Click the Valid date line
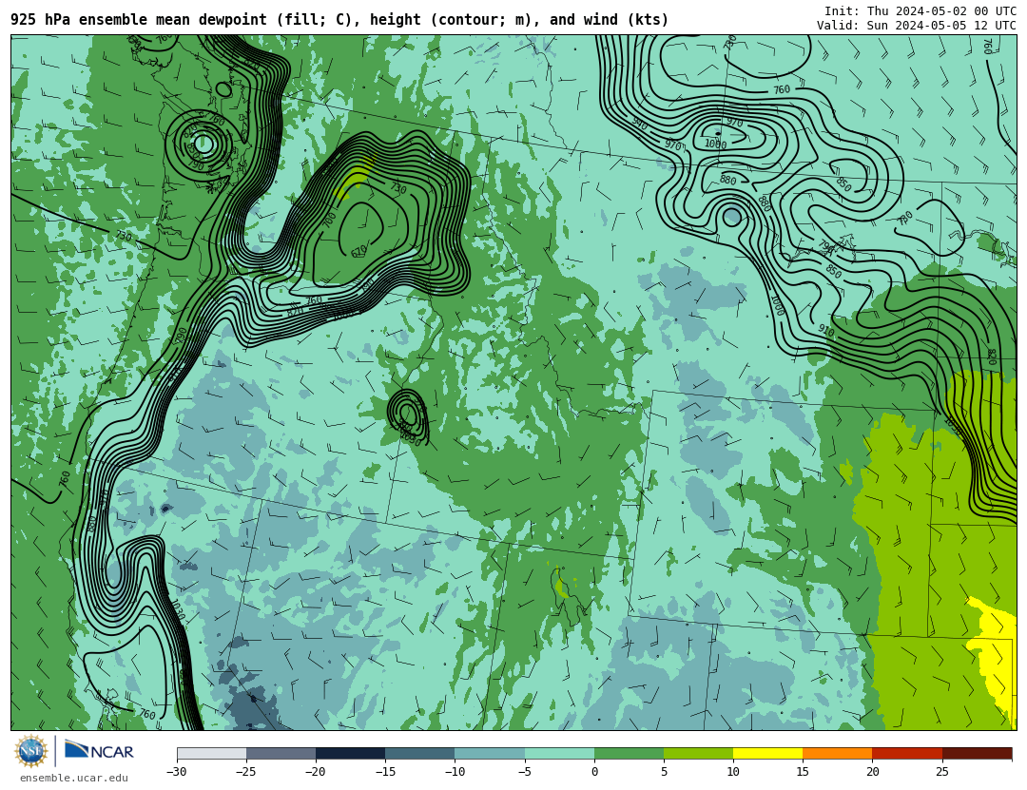1027x790 pixels. (x=917, y=26)
